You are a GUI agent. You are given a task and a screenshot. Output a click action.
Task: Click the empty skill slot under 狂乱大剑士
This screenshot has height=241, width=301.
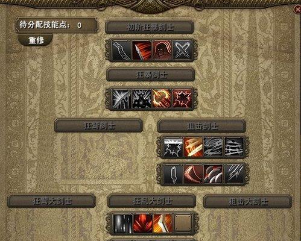coord(183,224)
